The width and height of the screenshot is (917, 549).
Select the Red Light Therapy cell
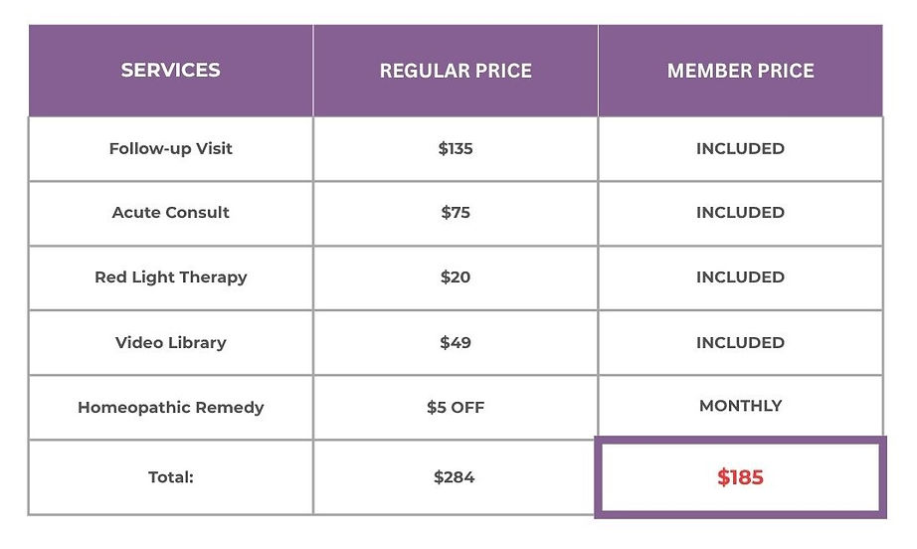click(170, 277)
